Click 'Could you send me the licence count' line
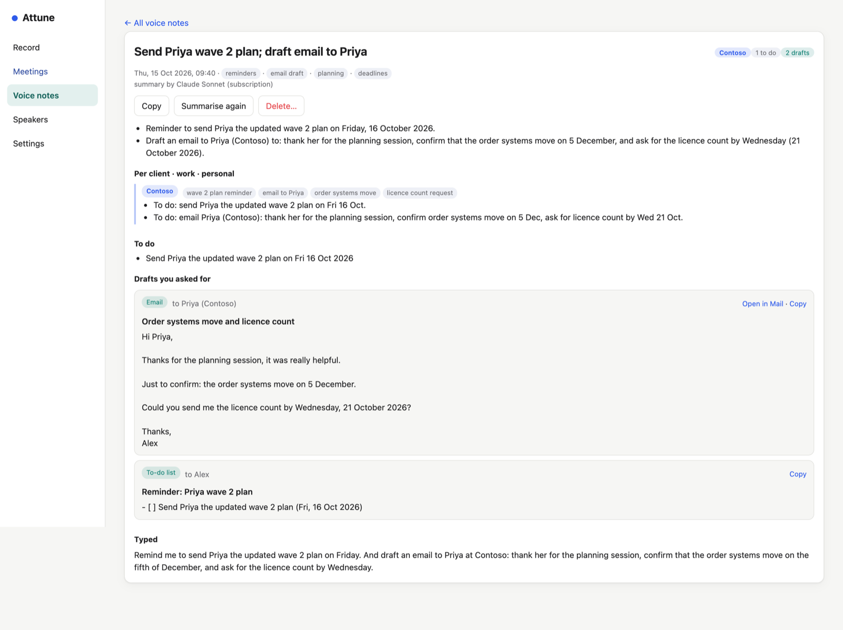 tap(276, 408)
